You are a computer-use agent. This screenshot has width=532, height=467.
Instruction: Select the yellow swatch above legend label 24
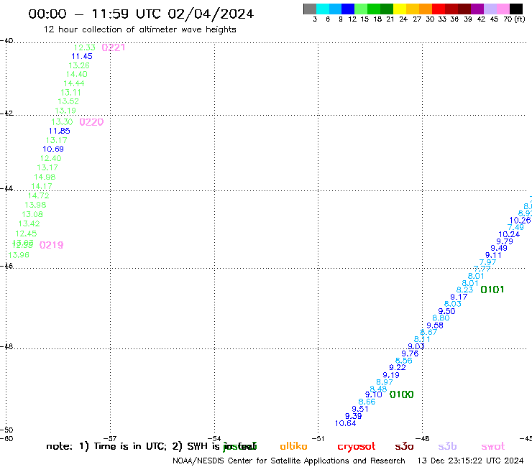point(400,9)
